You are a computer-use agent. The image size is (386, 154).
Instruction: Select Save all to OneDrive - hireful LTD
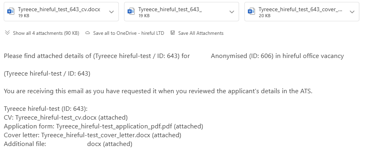pyautogui.click(x=129, y=33)
